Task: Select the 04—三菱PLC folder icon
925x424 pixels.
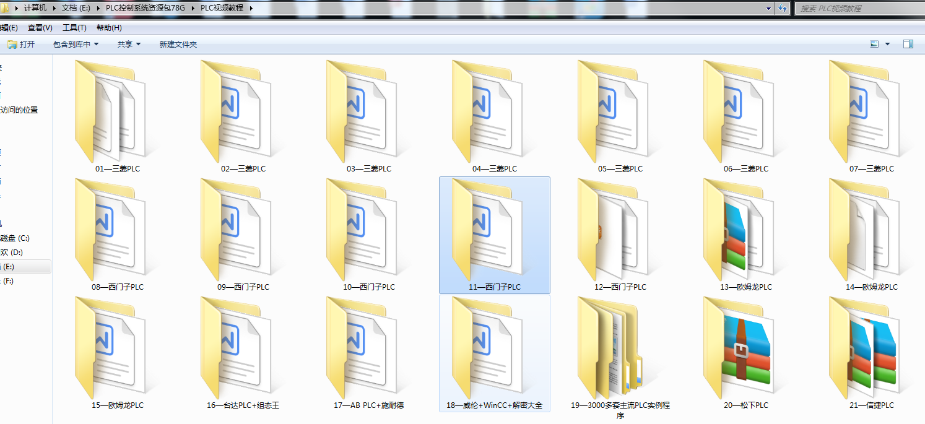Action: pos(487,110)
